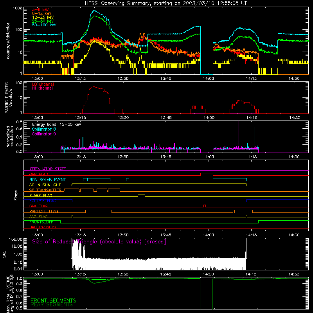Click the 0.8 tick of modulation axis
The height and width of the screenshot is (313, 313).
point(19,122)
